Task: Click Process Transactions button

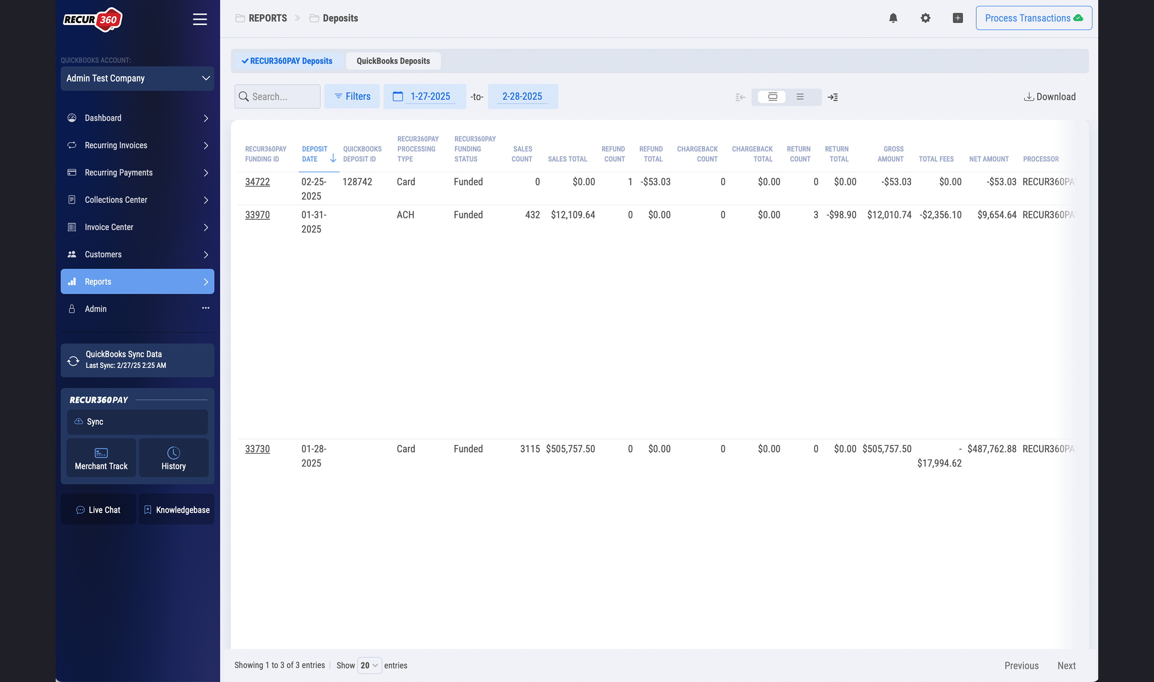Action: coord(1033,18)
